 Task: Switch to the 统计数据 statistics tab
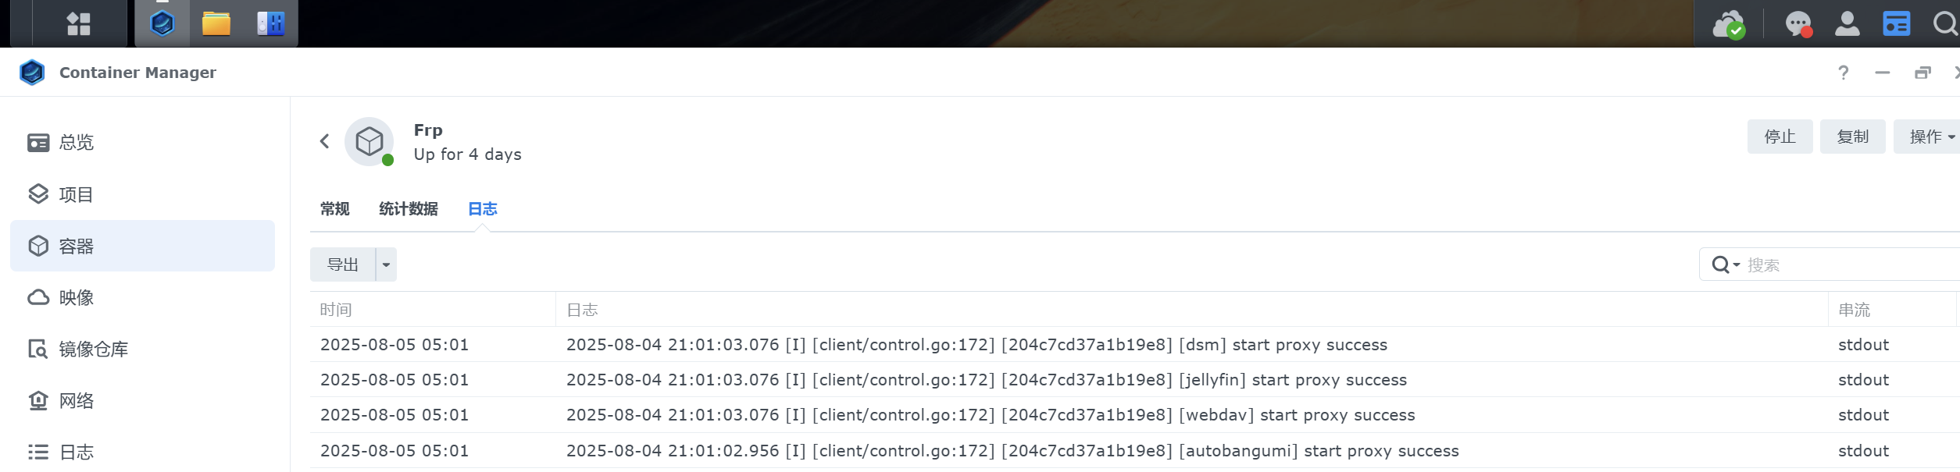(408, 209)
